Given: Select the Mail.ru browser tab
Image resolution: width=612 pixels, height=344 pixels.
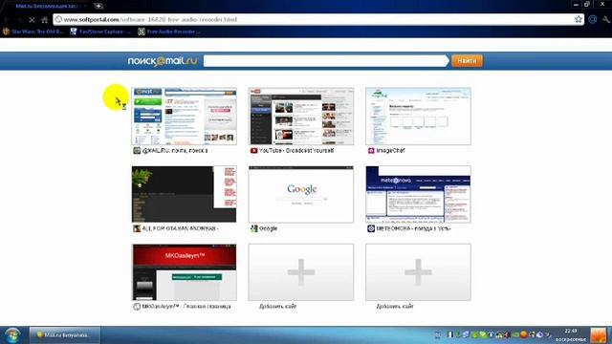Looking at the screenshot, I should (47, 6).
